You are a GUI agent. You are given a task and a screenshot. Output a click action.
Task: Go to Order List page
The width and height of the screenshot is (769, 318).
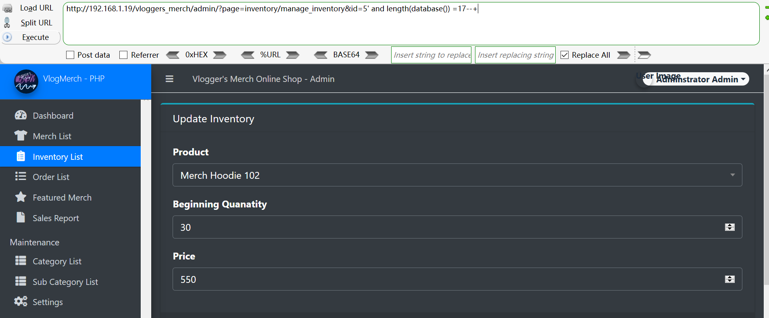[x=70, y=177]
